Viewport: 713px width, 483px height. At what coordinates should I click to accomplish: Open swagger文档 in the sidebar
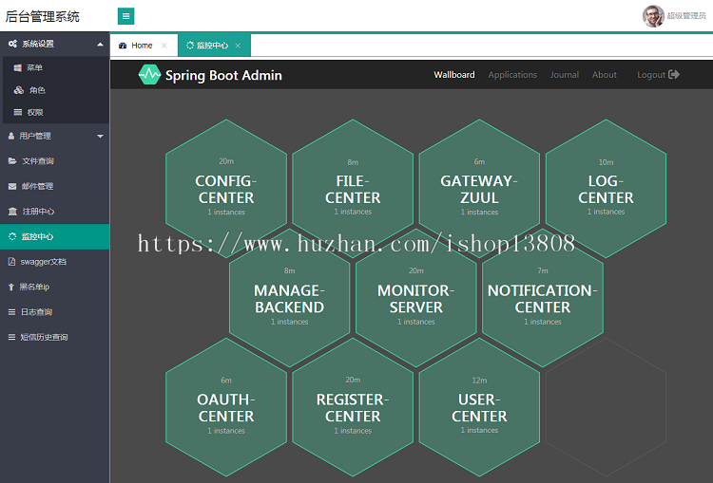[54, 262]
